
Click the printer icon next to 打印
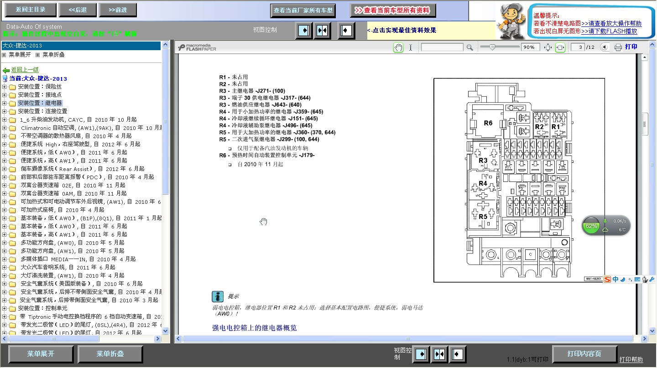coord(618,47)
